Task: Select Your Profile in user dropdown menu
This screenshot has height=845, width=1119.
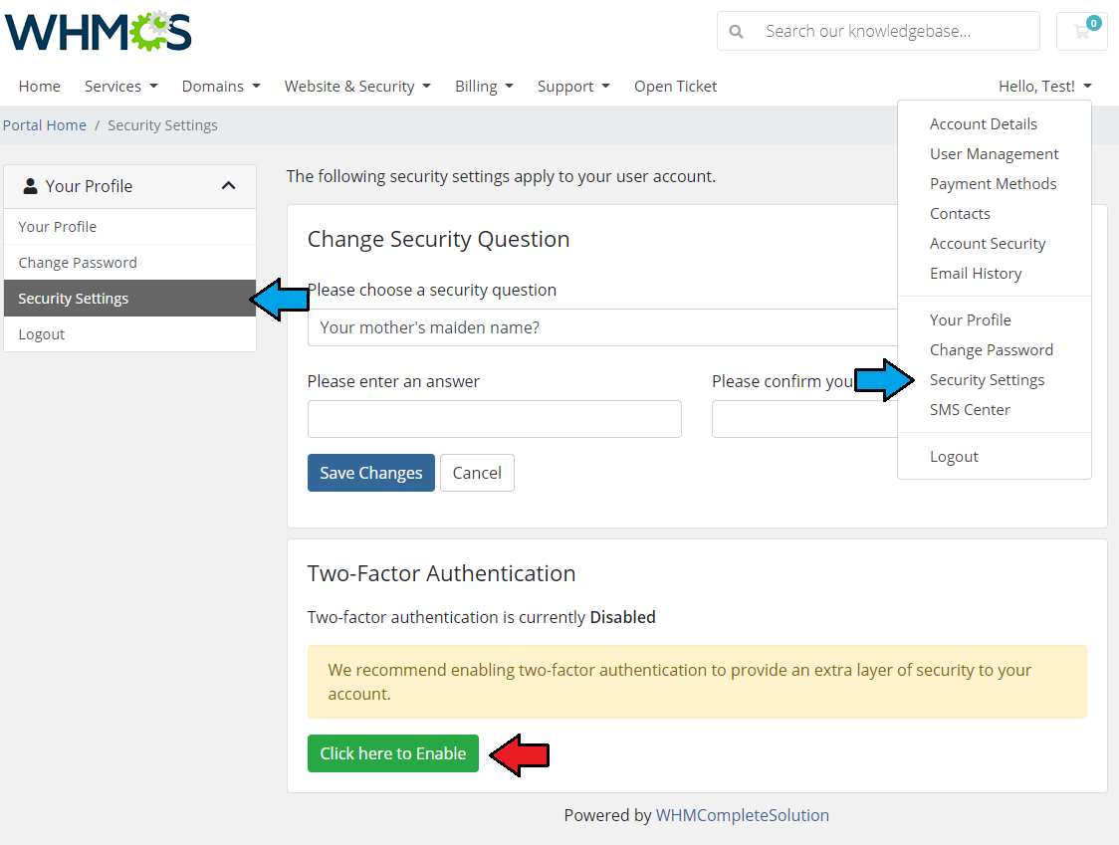Action: point(970,320)
